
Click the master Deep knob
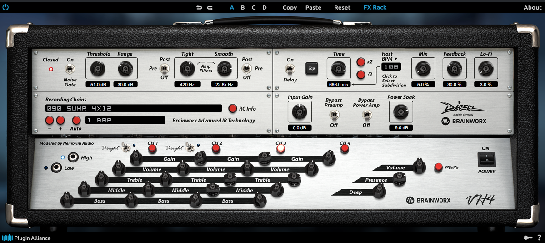click(379, 191)
